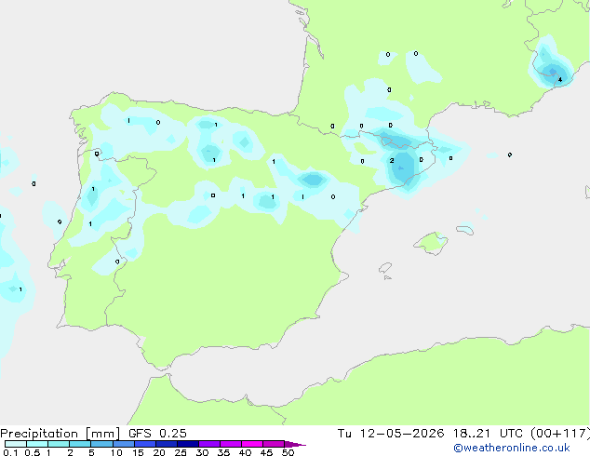The height and width of the screenshot is (456, 590).
Task: Click the '(00+117)' forecast offset text
Action: tap(560, 434)
